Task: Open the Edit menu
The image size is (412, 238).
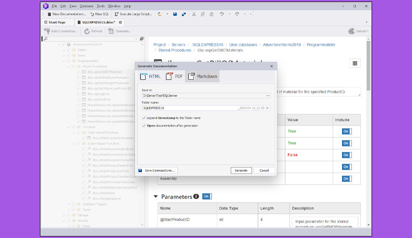Action: (x=63, y=6)
